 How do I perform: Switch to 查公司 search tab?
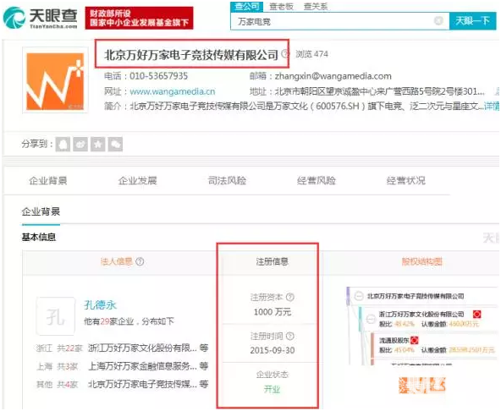pos(246,7)
